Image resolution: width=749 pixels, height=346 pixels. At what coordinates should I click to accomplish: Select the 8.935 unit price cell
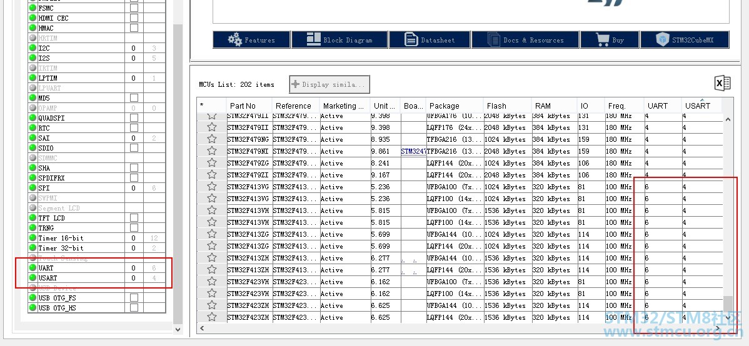(x=386, y=139)
